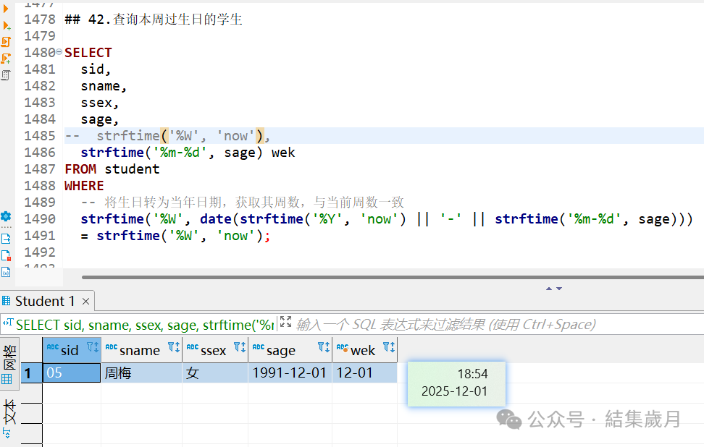Select the wek cell 12-01
704x447 pixels.
coord(364,373)
